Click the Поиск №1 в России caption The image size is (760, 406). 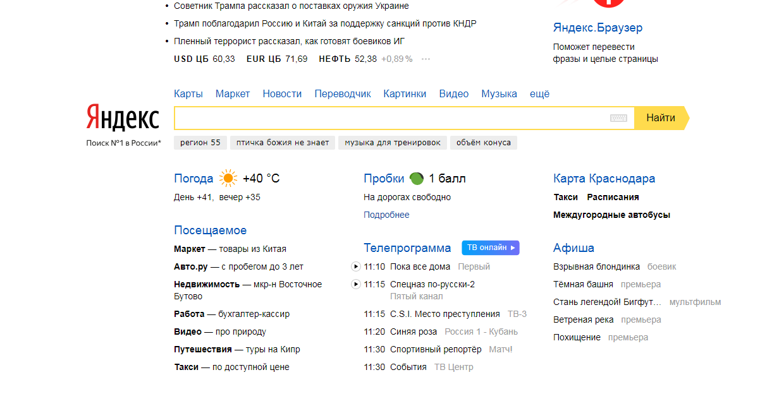pos(124,143)
